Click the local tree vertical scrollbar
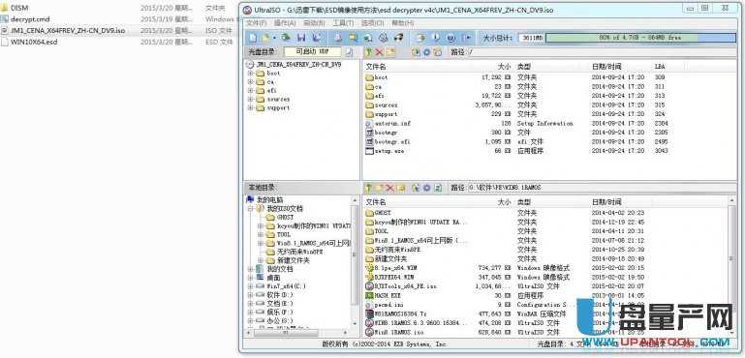 pyautogui.click(x=355, y=260)
